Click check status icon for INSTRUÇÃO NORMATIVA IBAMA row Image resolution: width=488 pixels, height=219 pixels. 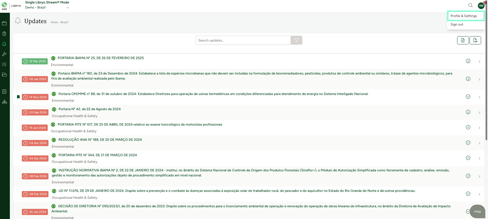468,176
